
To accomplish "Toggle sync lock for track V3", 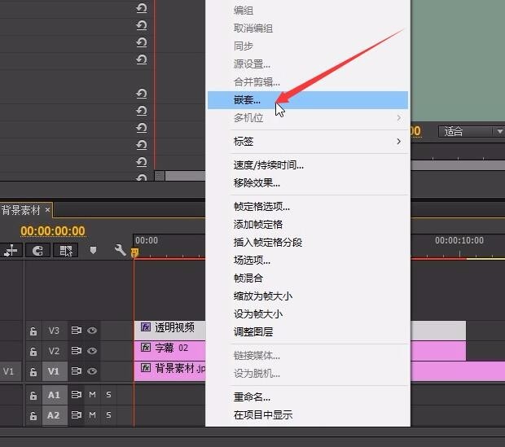I will tap(77, 331).
